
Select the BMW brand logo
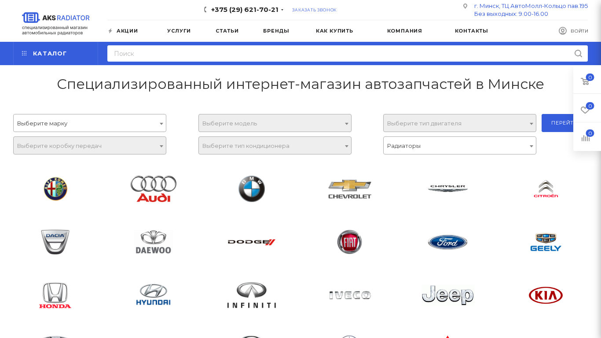pos(252,189)
